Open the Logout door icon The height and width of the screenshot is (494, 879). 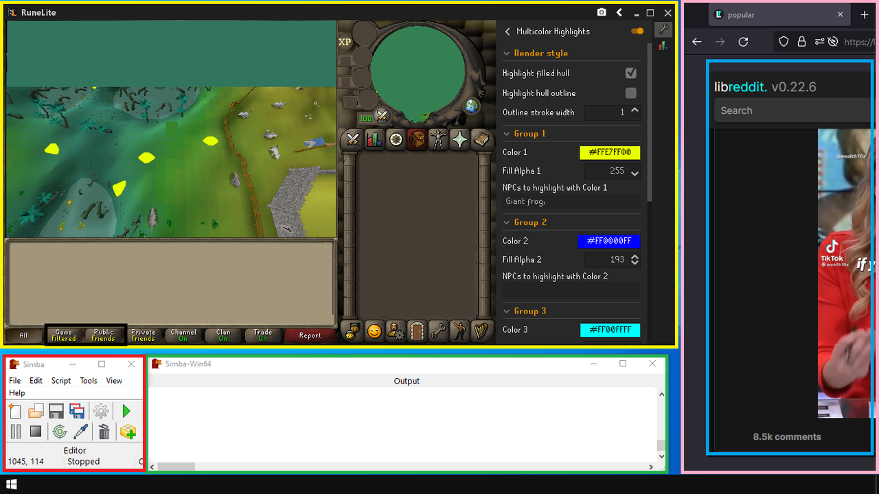(x=417, y=331)
